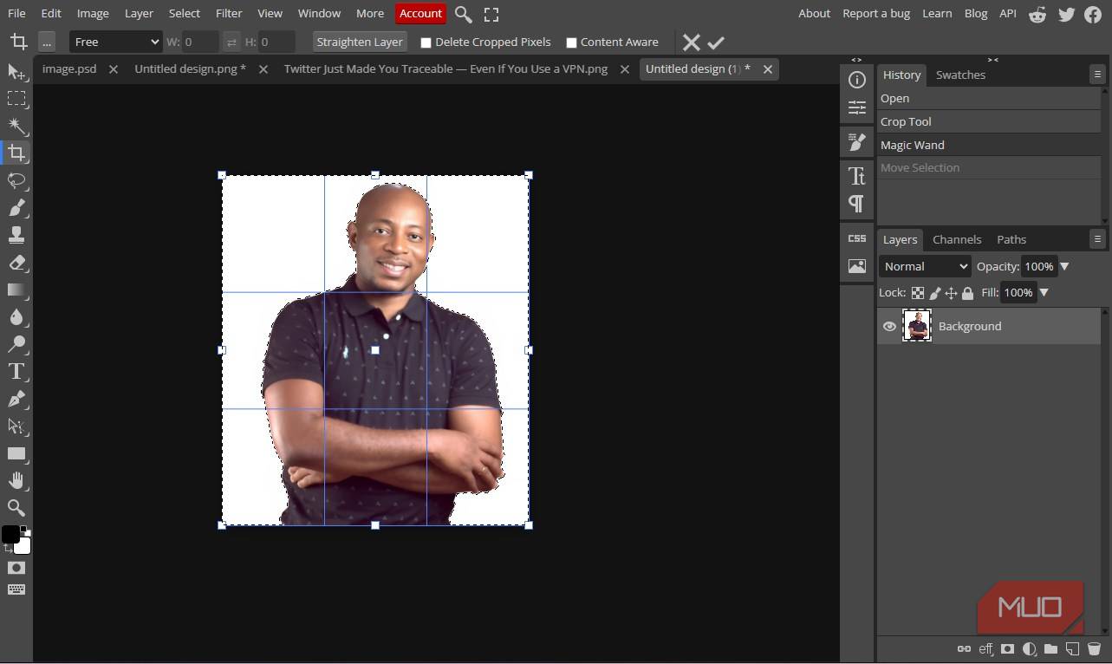1112x664 pixels.
Task: Open the Normal blend mode dropdown
Action: (925, 266)
